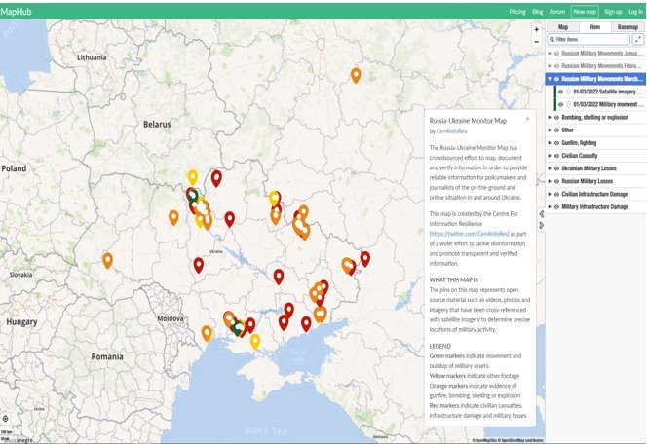Image resolution: width=647 pixels, height=446 pixels.
Task: Click the Filter items search field
Action: [x=590, y=39]
